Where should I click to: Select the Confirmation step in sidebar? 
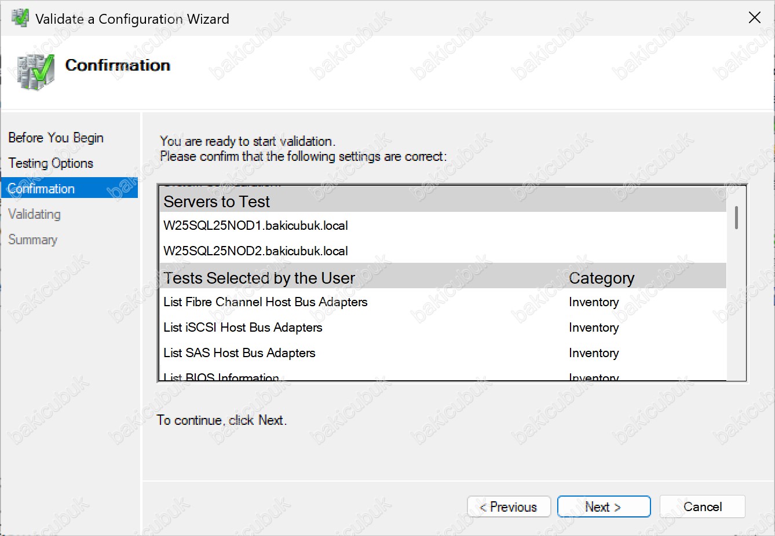(x=42, y=189)
